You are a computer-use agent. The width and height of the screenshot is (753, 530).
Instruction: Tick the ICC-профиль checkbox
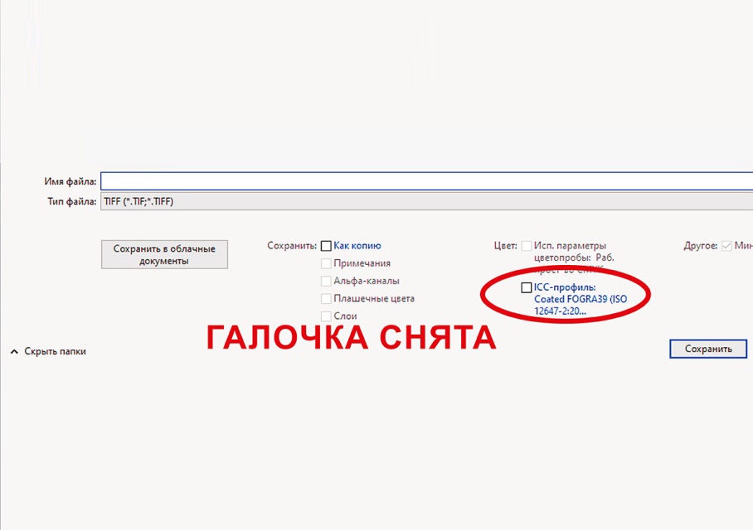point(527,287)
